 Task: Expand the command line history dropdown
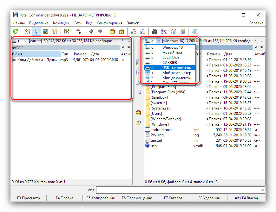click(262, 190)
